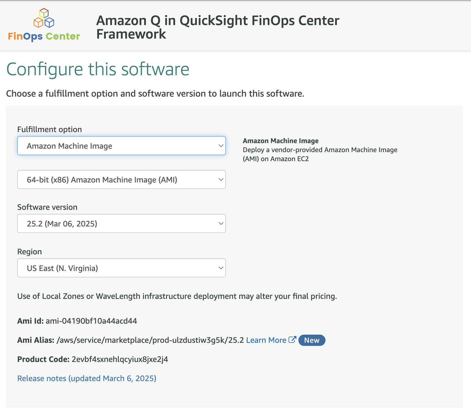471x418 pixels.
Task: Click the bold Amazon Machine Image description heading
Action: (x=281, y=141)
